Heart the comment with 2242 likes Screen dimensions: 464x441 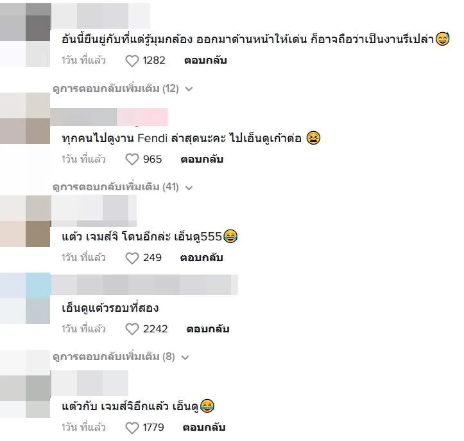coord(132,329)
